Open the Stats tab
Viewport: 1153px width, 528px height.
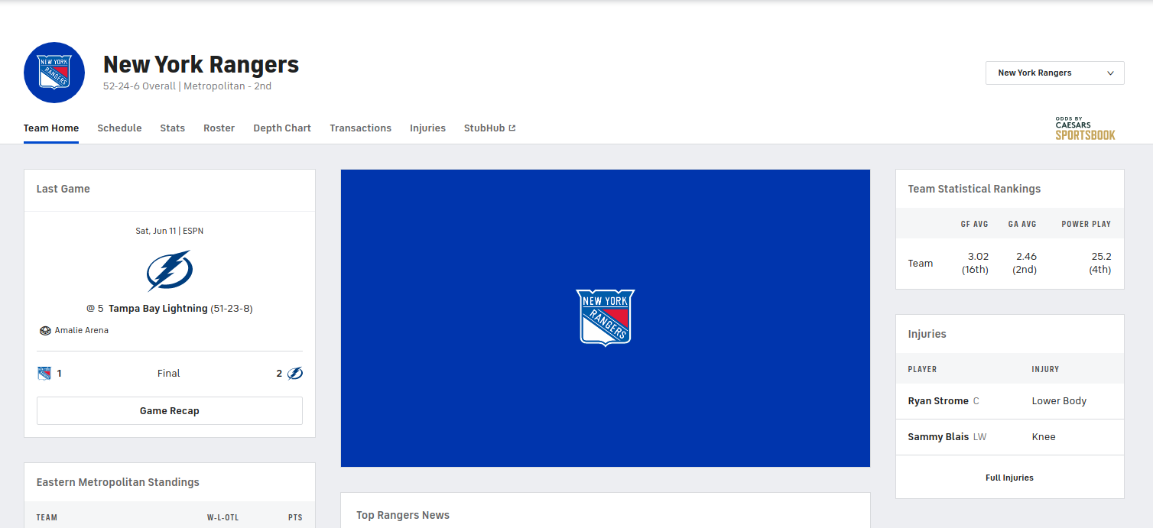pyautogui.click(x=173, y=128)
